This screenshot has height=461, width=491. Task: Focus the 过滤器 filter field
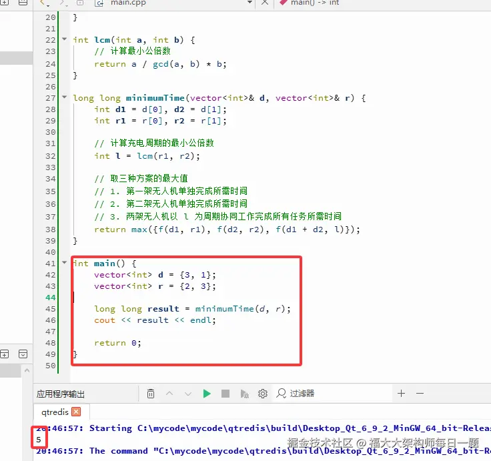point(332,394)
